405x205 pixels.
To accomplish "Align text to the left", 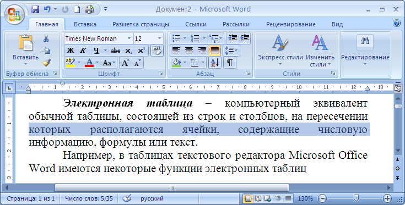I will tap(176, 50).
